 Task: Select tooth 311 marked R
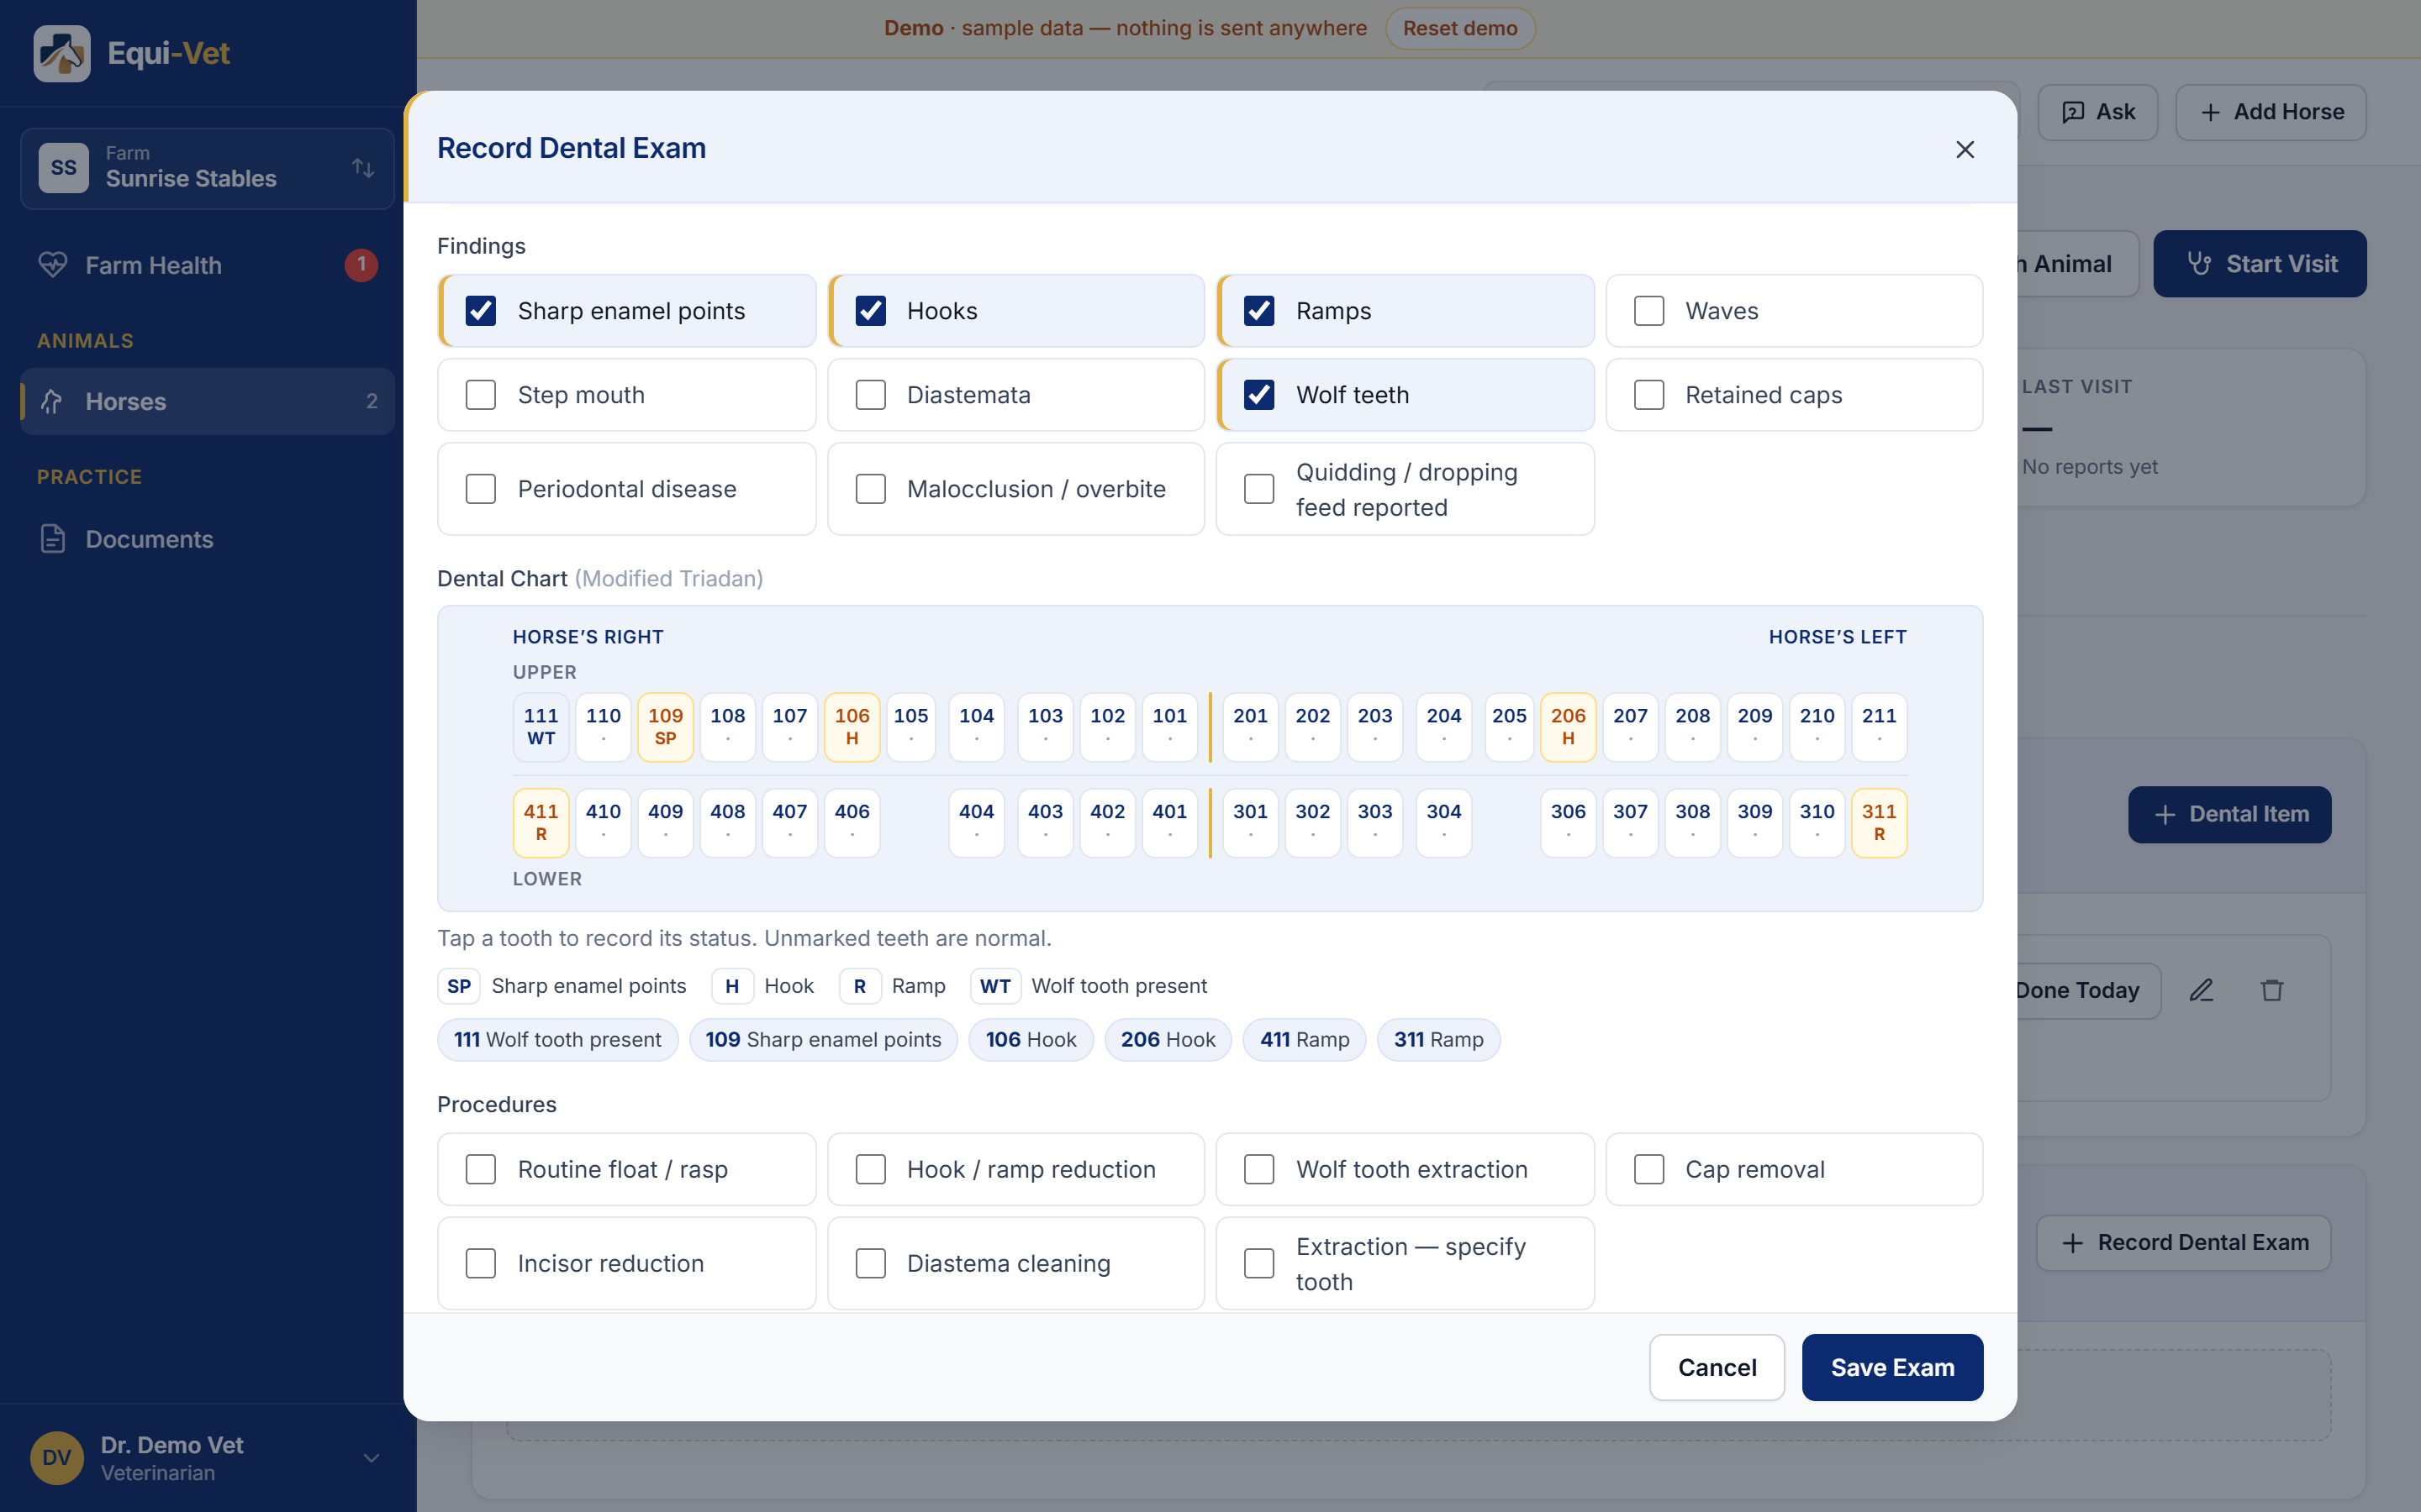pos(1879,823)
